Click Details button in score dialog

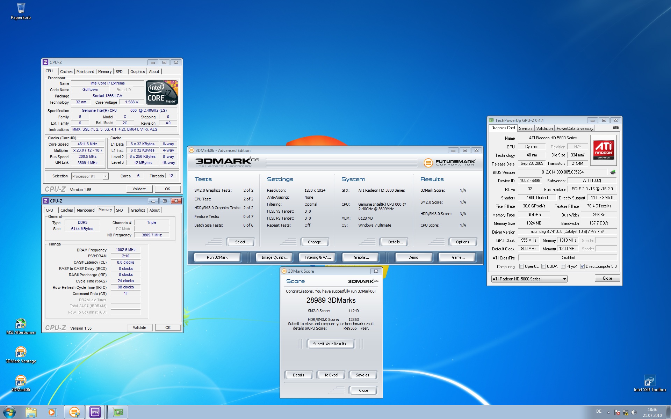click(300, 375)
